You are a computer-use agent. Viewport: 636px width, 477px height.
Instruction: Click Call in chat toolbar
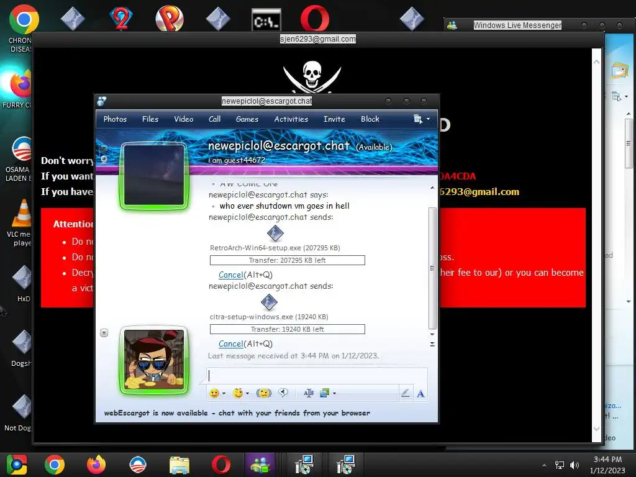click(x=214, y=119)
